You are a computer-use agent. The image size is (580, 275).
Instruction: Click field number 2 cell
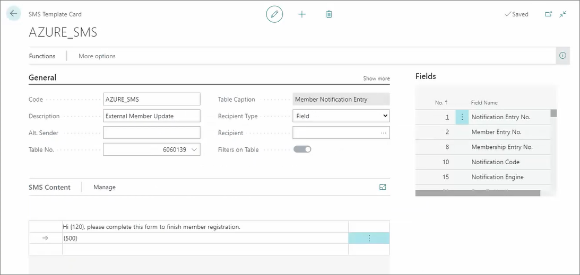447,132
